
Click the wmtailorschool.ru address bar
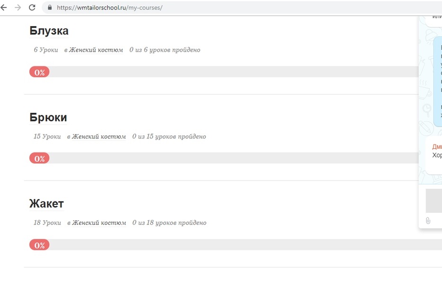point(242,8)
